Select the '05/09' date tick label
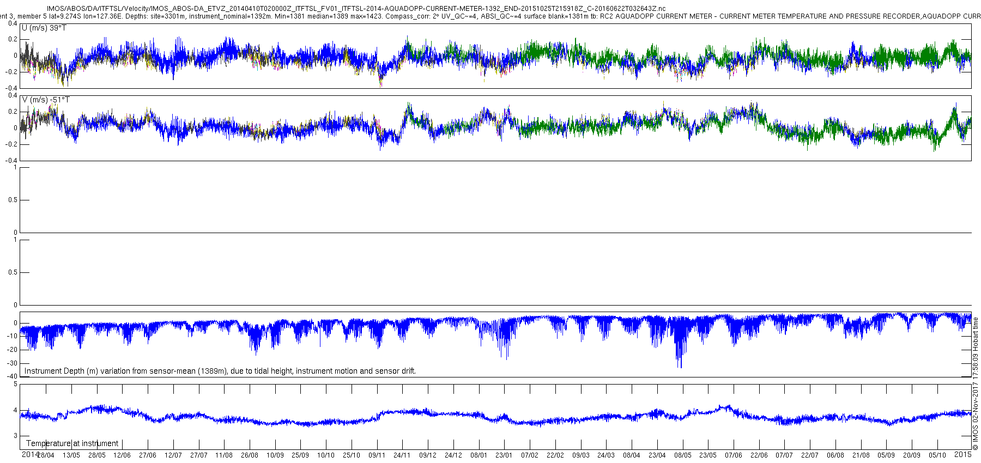The image size is (981, 463). (x=886, y=455)
